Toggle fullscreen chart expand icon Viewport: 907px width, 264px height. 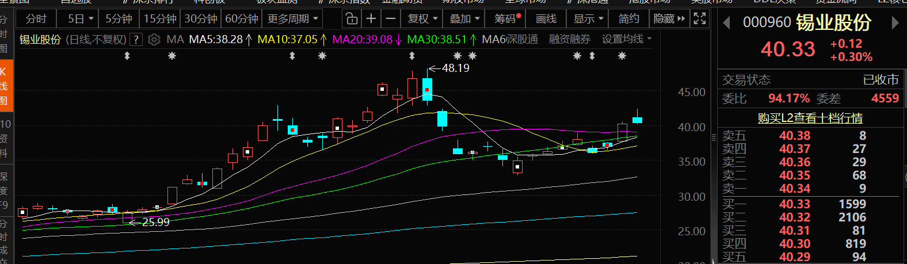point(700,19)
